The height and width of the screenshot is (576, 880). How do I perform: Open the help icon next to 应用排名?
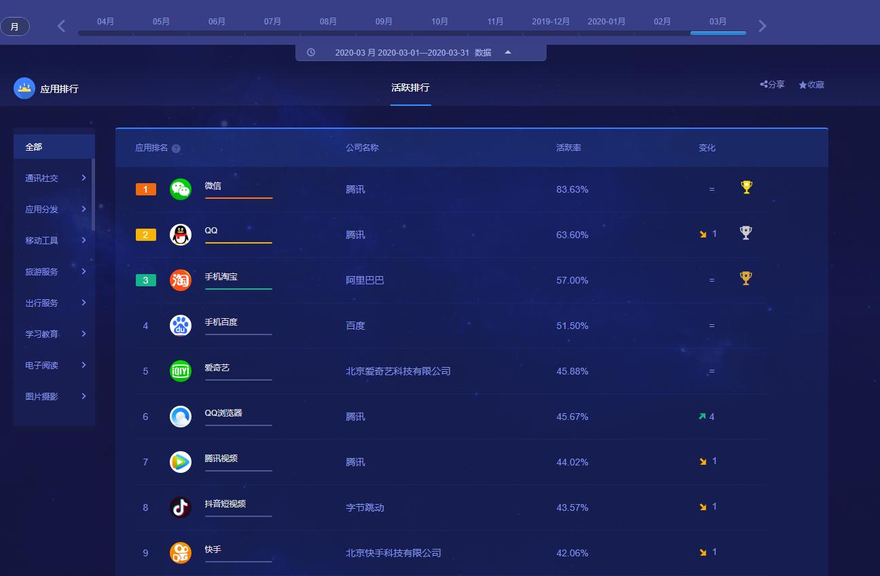(176, 147)
